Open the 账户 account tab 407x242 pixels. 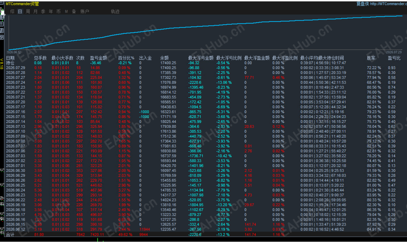[x=85, y=12]
